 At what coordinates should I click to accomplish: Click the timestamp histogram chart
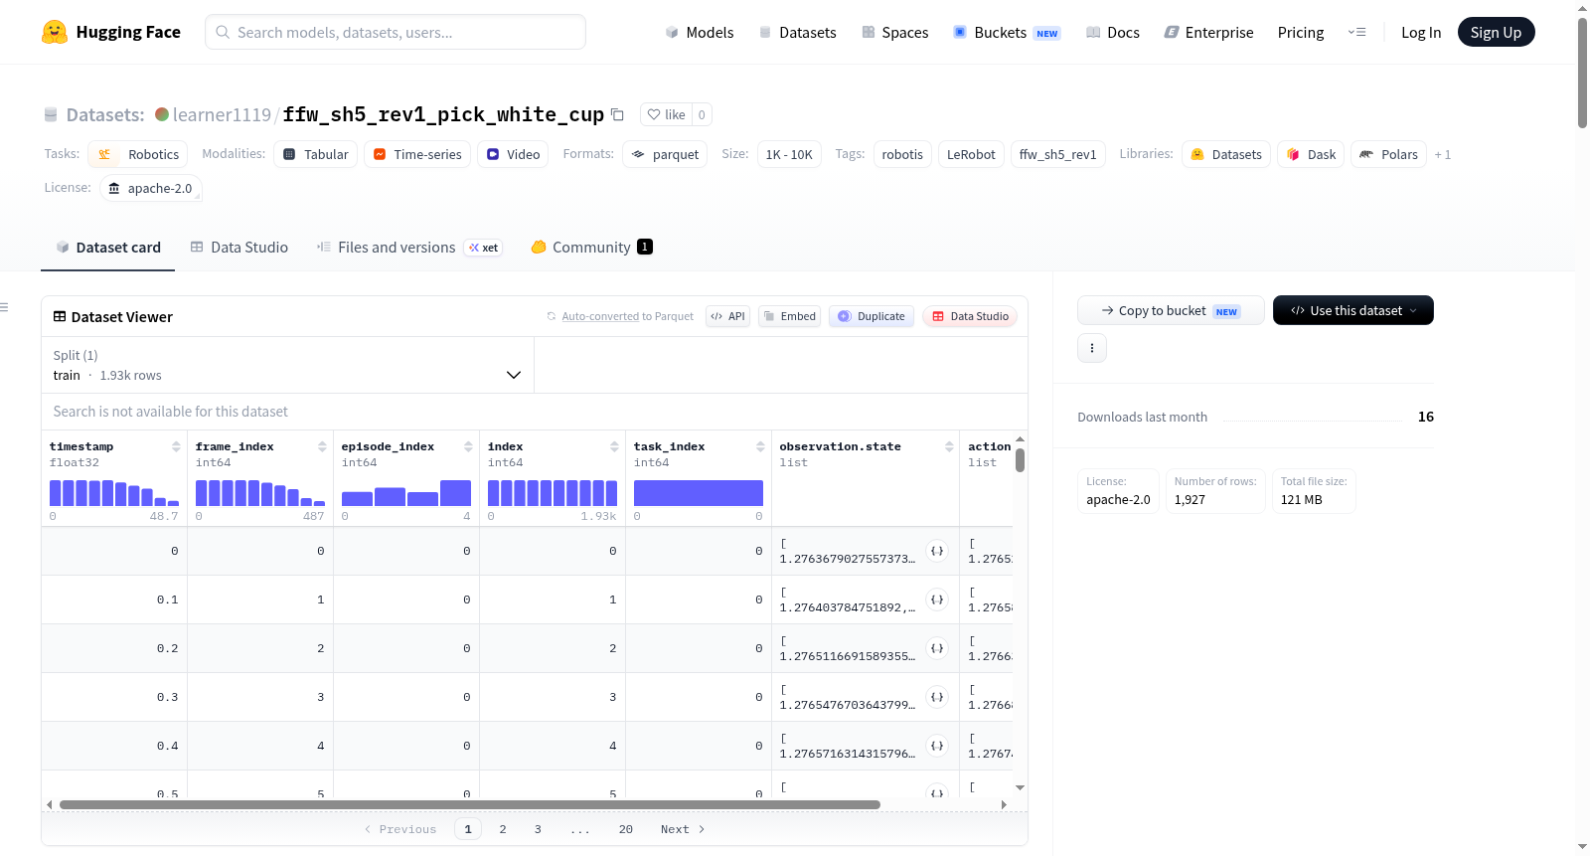pos(114,493)
